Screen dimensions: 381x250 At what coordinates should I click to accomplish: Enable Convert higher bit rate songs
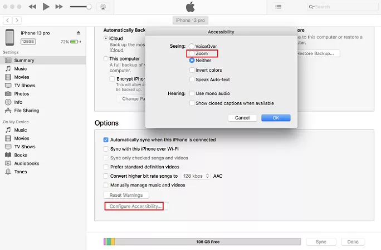(x=106, y=176)
